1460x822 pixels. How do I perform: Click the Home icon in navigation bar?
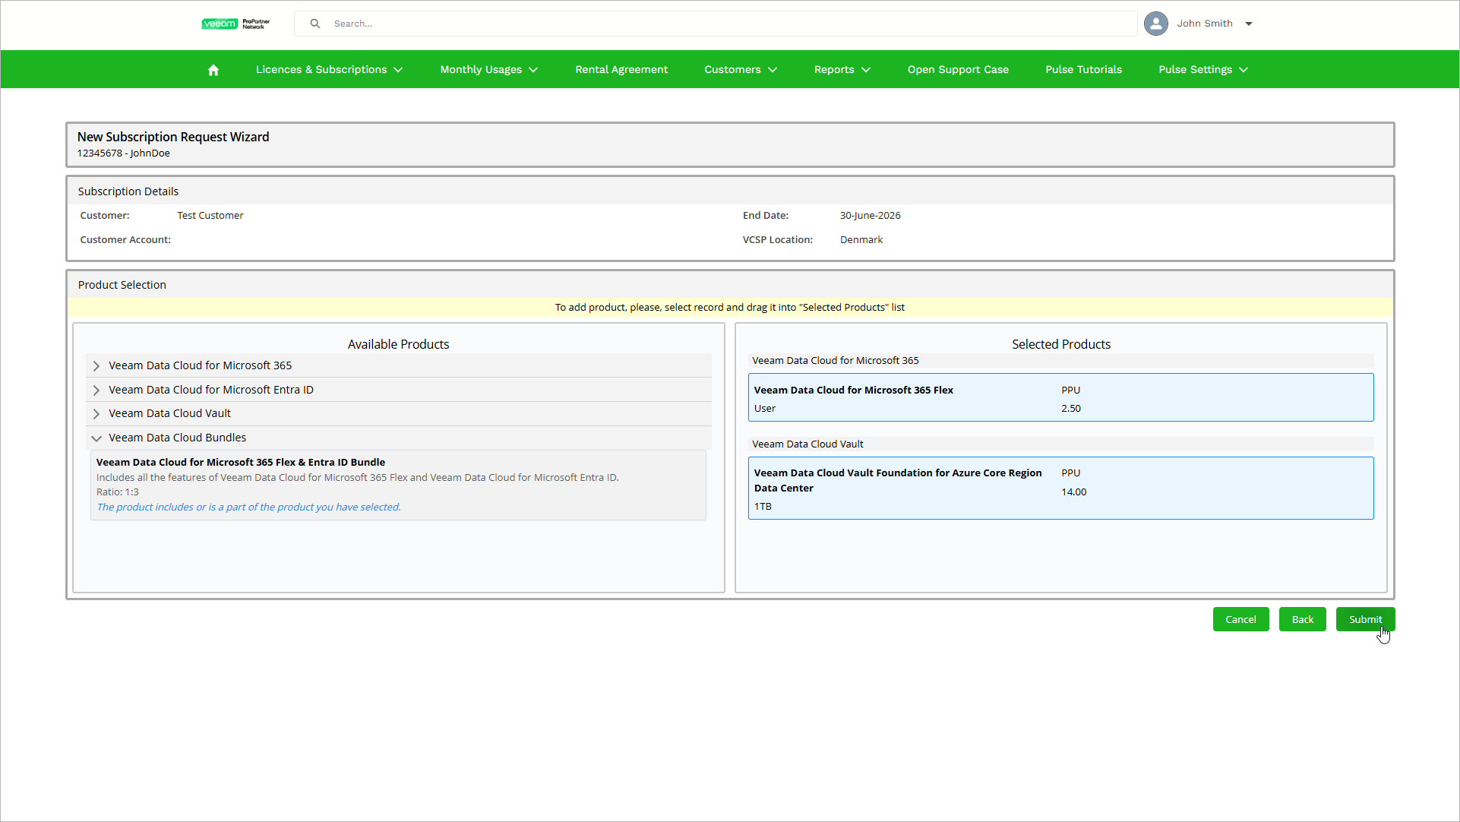213,70
